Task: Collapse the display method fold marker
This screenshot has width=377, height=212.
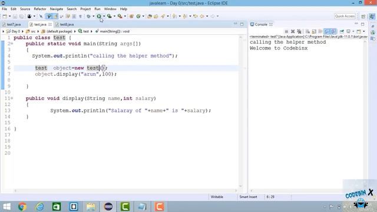Action: point(12,98)
